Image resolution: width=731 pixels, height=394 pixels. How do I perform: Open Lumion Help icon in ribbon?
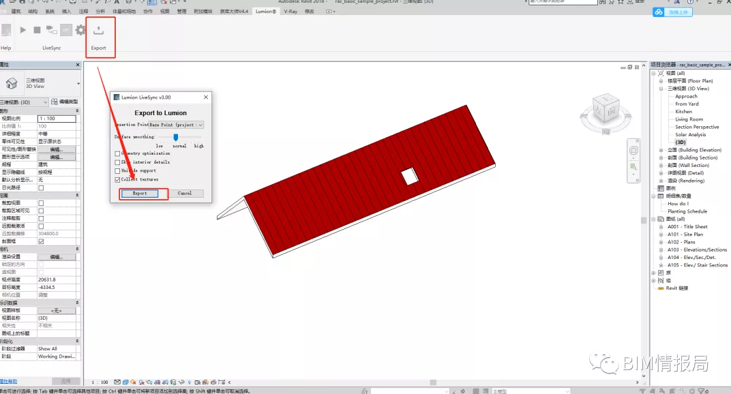[6, 30]
